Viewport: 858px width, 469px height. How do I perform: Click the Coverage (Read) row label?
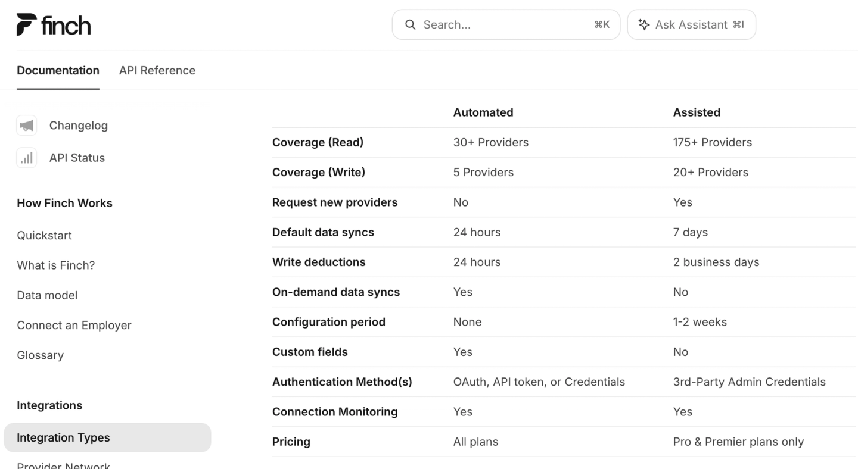point(318,142)
